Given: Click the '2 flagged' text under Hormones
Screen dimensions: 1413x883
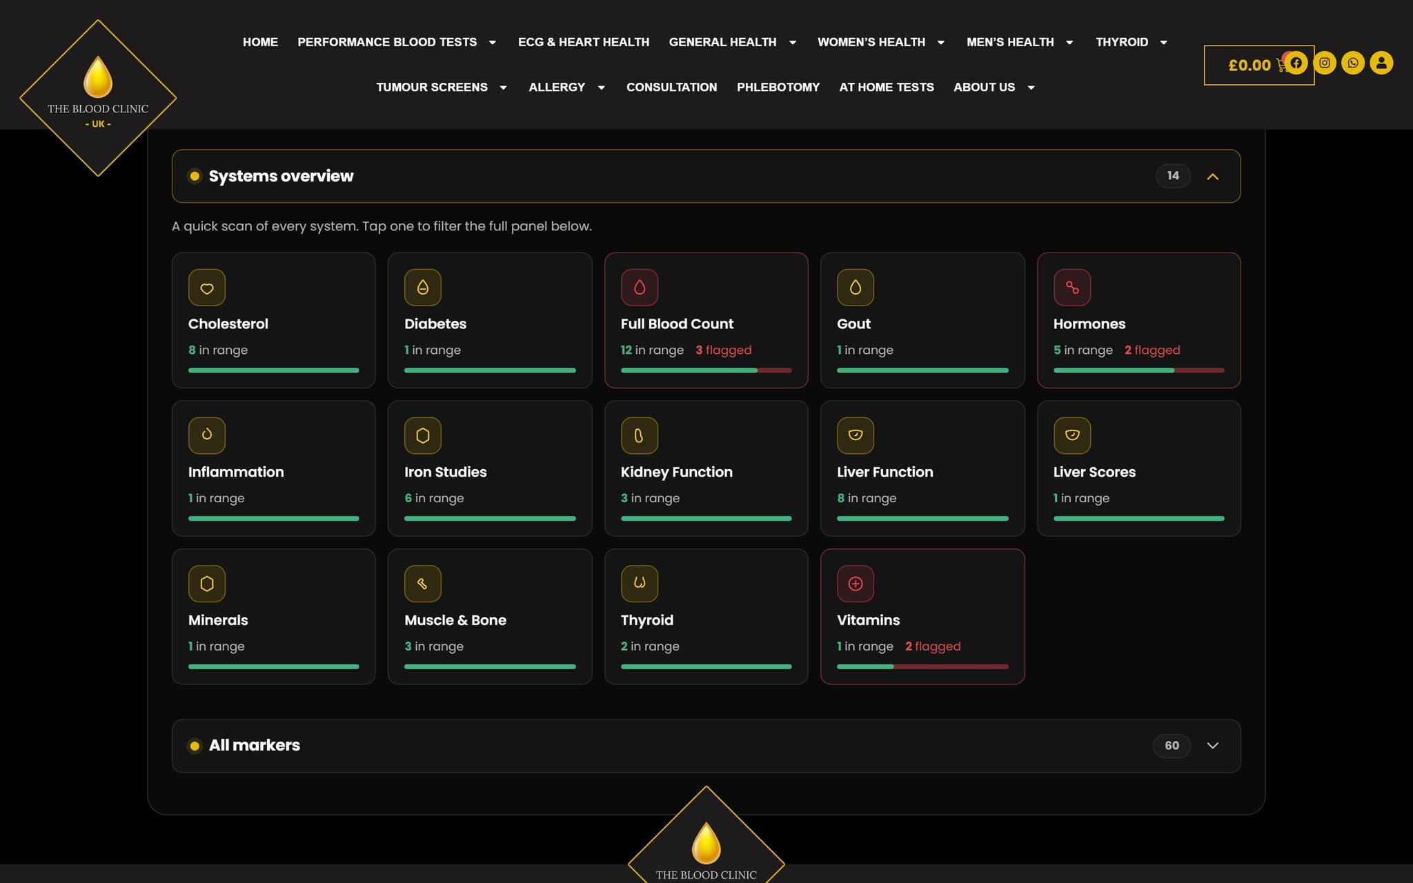Looking at the screenshot, I should 1152,350.
